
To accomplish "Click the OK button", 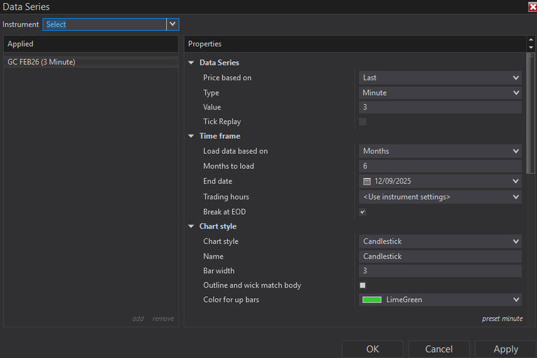I will coord(373,349).
